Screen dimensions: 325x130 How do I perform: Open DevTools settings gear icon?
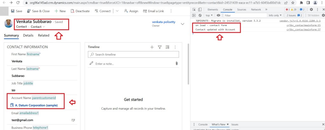tap(311, 10)
